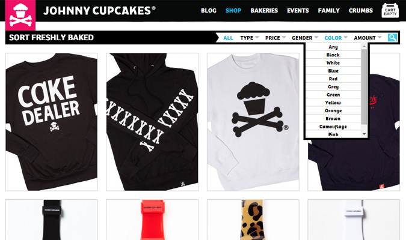
Task: Go to the Bakeries page
Action: (x=264, y=11)
